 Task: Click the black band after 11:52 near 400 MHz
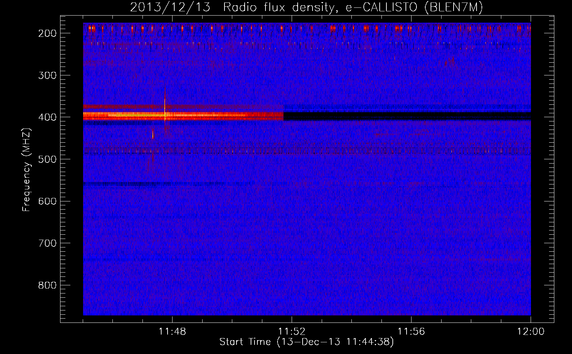[x=407, y=116]
